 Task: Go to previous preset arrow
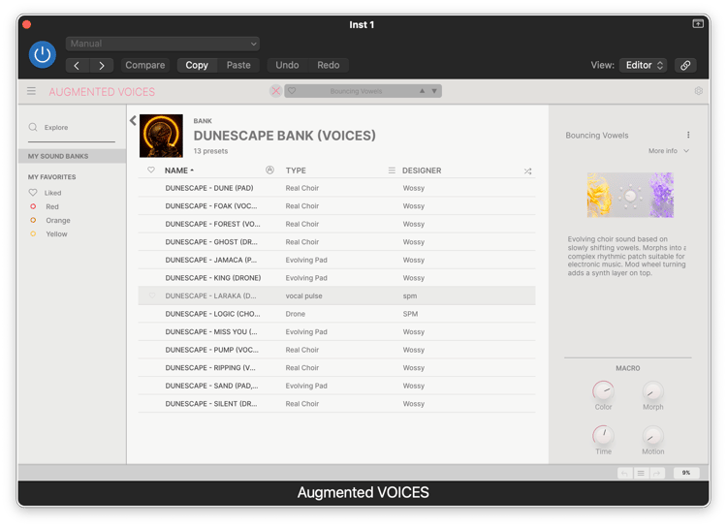pos(77,65)
